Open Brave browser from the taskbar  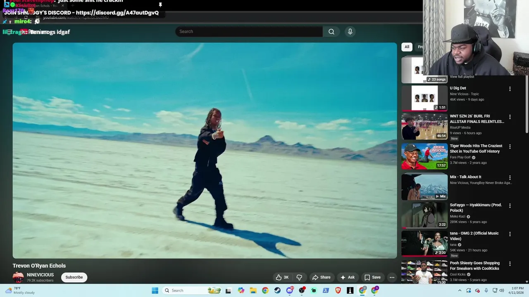pyautogui.click(x=338, y=290)
